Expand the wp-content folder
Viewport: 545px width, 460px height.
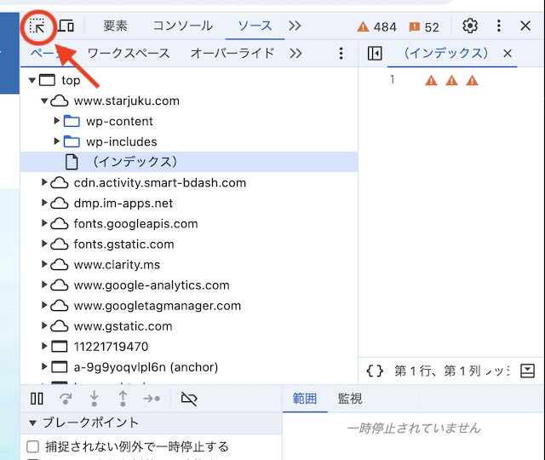57,121
